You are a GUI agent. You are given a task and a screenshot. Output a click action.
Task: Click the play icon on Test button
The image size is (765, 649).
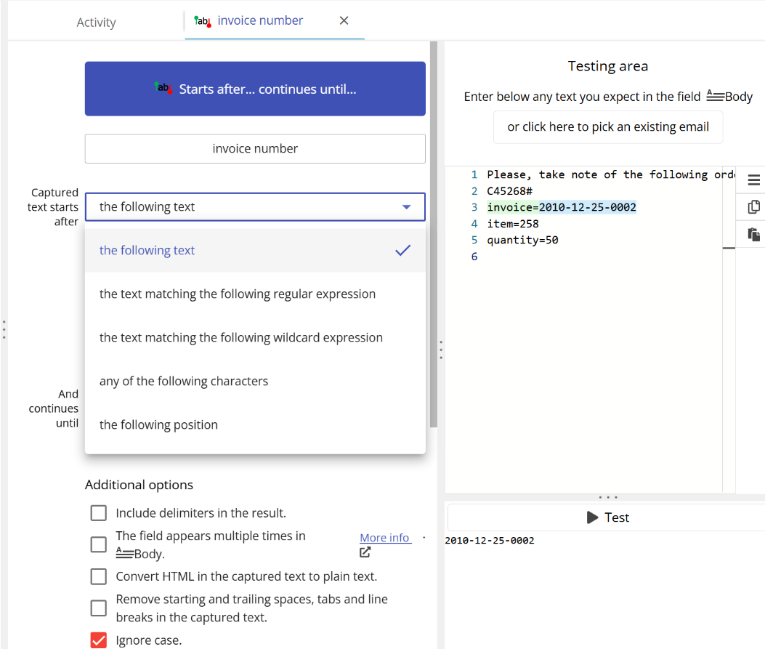pos(592,517)
